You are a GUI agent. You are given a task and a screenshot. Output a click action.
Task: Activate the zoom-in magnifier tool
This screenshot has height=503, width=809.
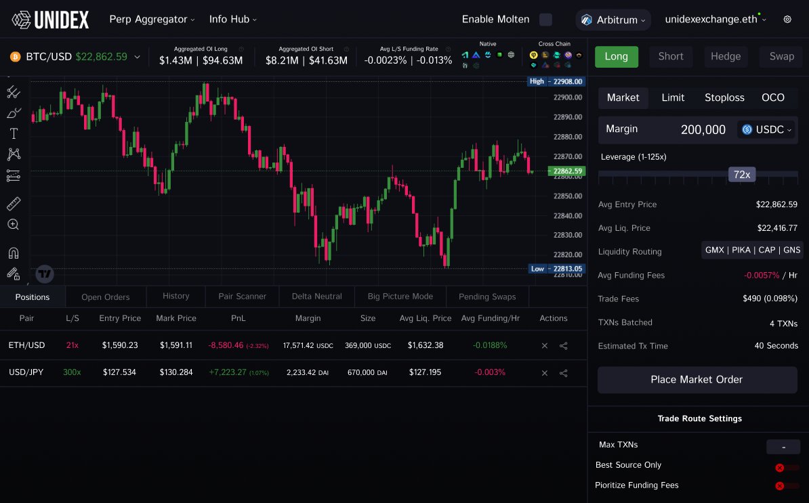pos(13,224)
